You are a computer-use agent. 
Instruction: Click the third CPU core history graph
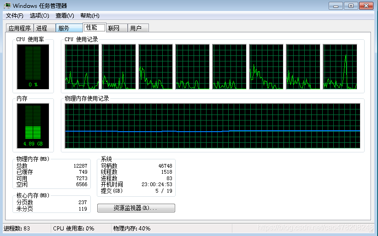[155, 67]
